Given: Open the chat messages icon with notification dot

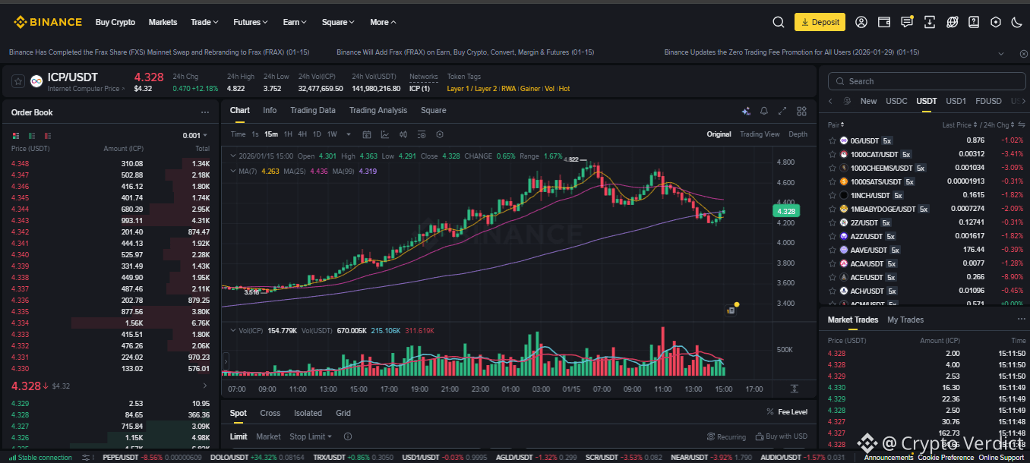Looking at the screenshot, I should click(907, 22).
